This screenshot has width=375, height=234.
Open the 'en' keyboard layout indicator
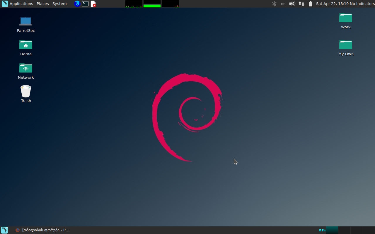[283, 4]
